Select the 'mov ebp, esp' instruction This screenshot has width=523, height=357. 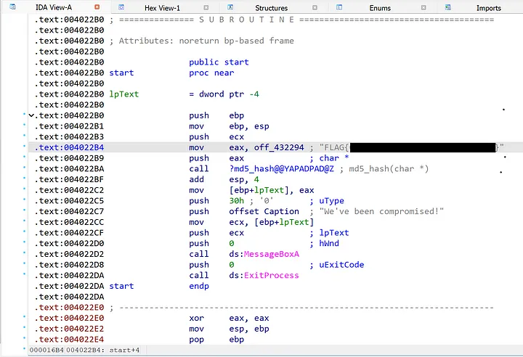click(229, 126)
